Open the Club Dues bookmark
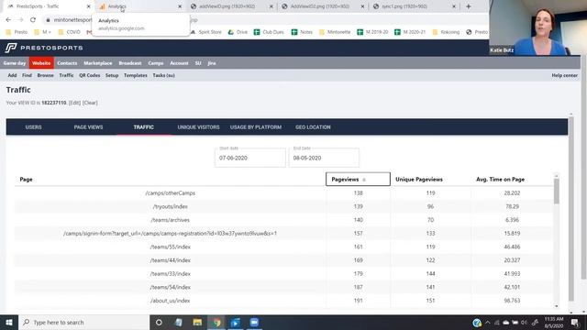The height and width of the screenshot is (330, 587). tap(269, 32)
